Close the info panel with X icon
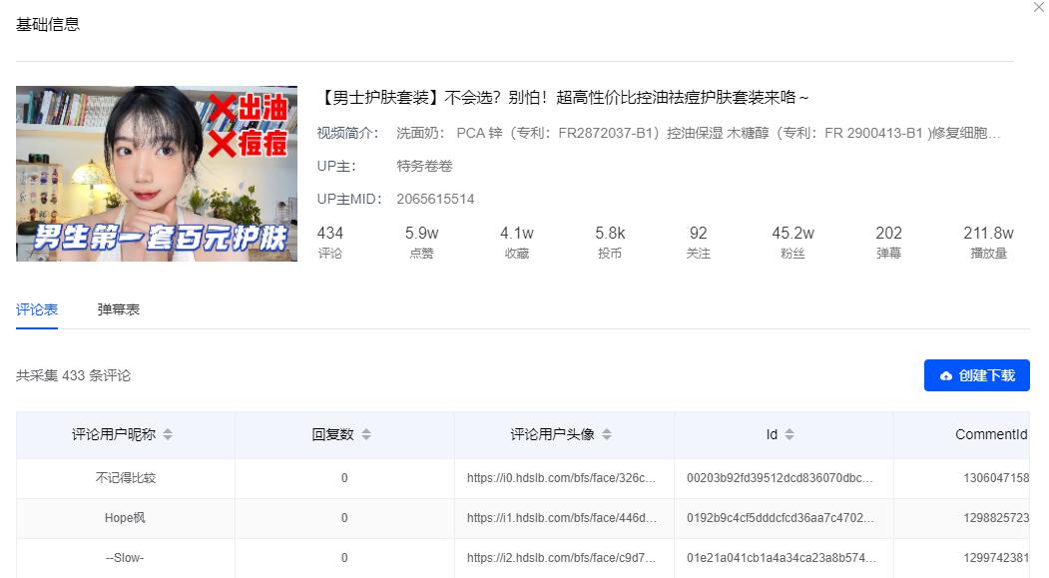1049x578 pixels. click(x=1039, y=7)
